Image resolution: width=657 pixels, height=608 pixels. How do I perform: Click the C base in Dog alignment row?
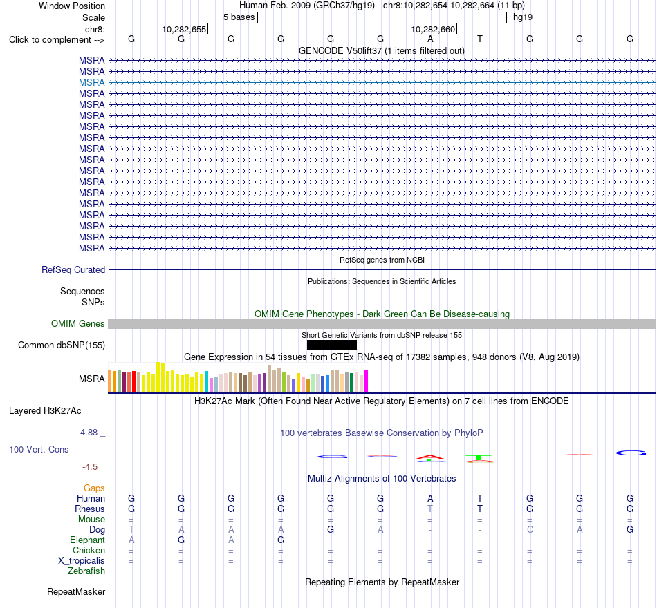[x=530, y=529]
